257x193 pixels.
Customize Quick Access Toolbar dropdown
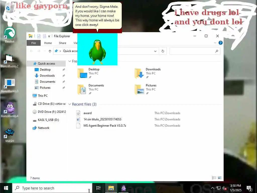pyautogui.click(x=49, y=36)
